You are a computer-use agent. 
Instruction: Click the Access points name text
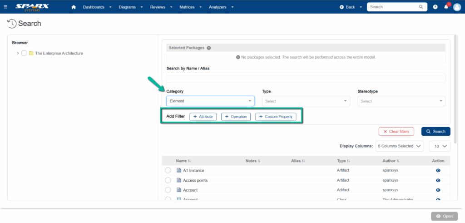(x=195, y=180)
